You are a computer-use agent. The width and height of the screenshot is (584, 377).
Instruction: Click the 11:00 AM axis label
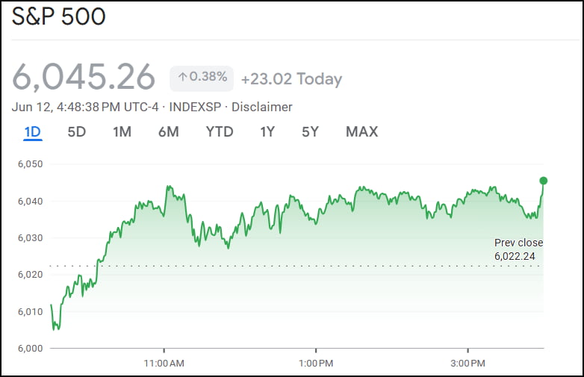(164, 364)
